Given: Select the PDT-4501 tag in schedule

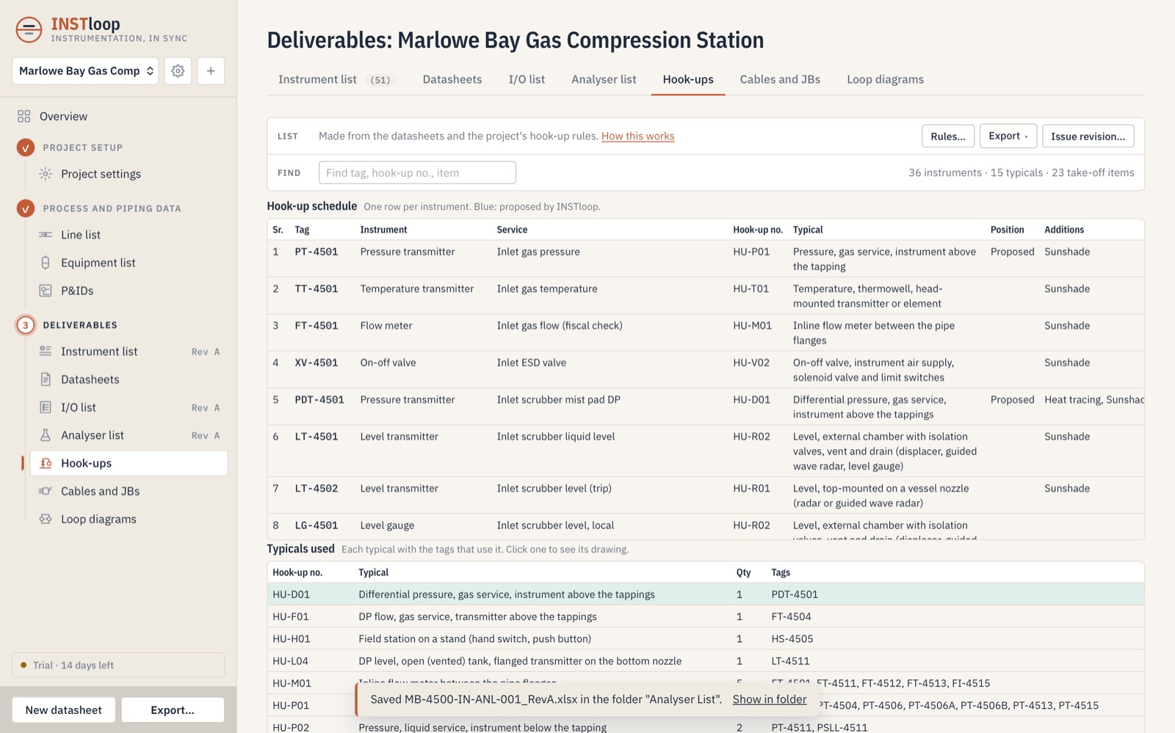Looking at the screenshot, I should (x=319, y=400).
